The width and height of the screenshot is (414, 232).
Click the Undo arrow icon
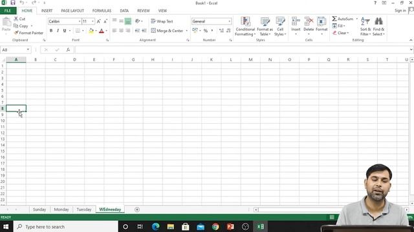[22, 3]
